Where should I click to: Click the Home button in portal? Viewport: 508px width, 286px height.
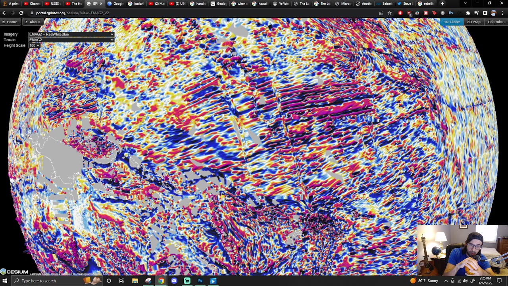(10, 21)
